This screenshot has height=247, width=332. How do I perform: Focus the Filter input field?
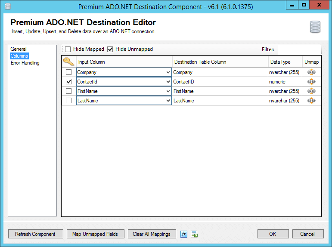(299, 49)
